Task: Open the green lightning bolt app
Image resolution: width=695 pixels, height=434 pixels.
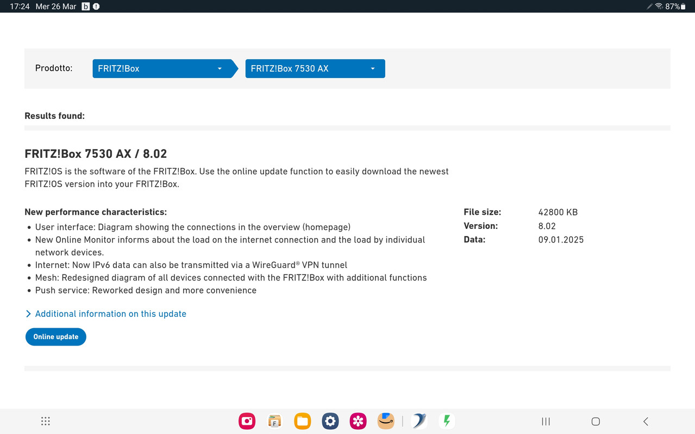Action: click(x=447, y=421)
